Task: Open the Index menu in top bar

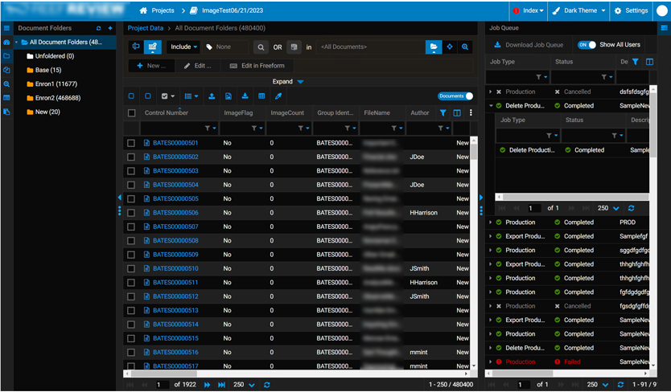Action: (533, 10)
